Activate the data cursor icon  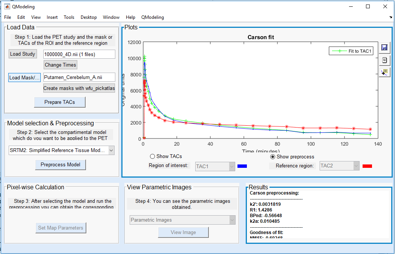(384, 72)
